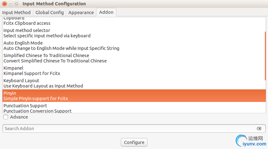Select the Pinyin addon entry
The width and height of the screenshot is (268, 149).
(x=134, y=96)
